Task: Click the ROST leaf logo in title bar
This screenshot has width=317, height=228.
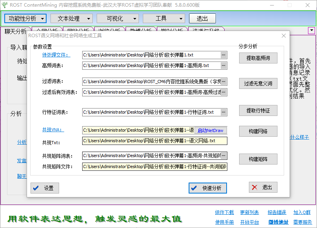Action: click(x=5, y=5)
